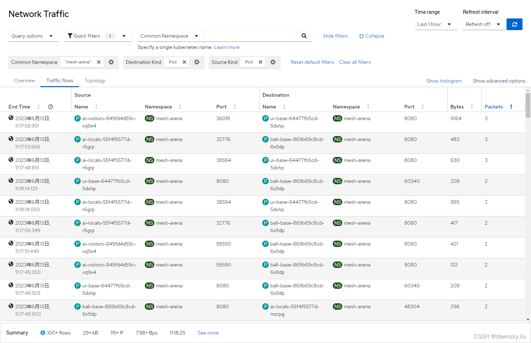Open the Quick filters dropdown
This screenshot has width=531, height=343.
pos(98,36)
